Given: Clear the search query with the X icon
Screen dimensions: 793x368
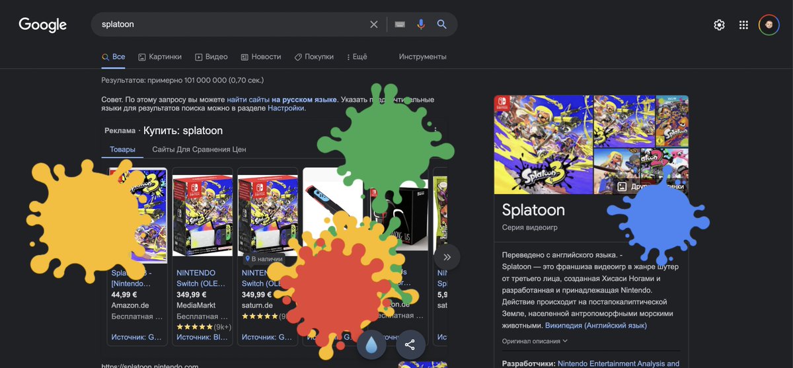Looking at the screenshot, I should [x=374, y=24].
